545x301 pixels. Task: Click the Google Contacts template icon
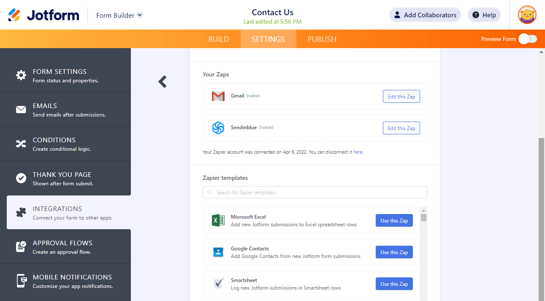[x=218, y=252]
